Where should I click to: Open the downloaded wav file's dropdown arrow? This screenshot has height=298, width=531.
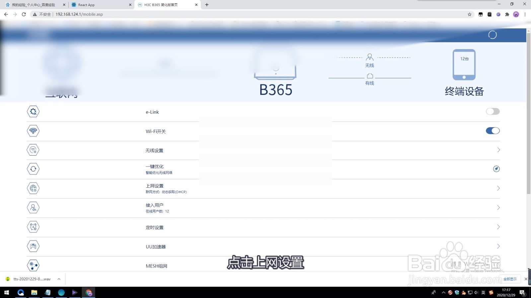point(59,279)
